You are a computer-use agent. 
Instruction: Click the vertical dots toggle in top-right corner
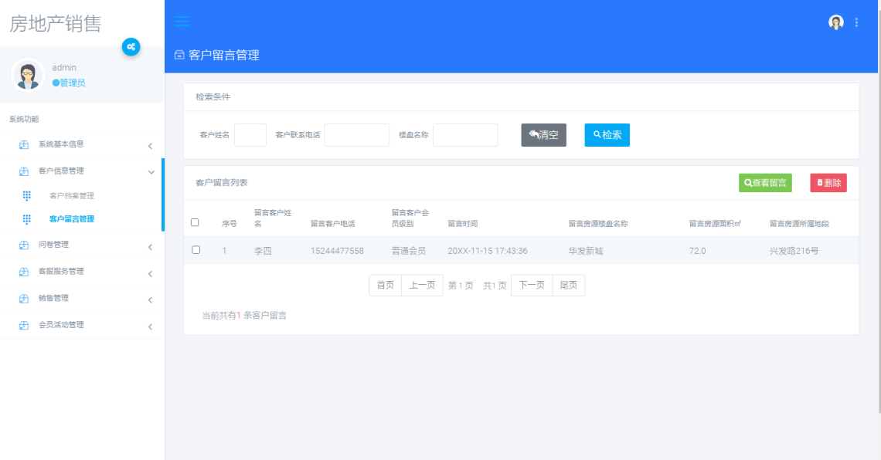click(x=856, y=22)
